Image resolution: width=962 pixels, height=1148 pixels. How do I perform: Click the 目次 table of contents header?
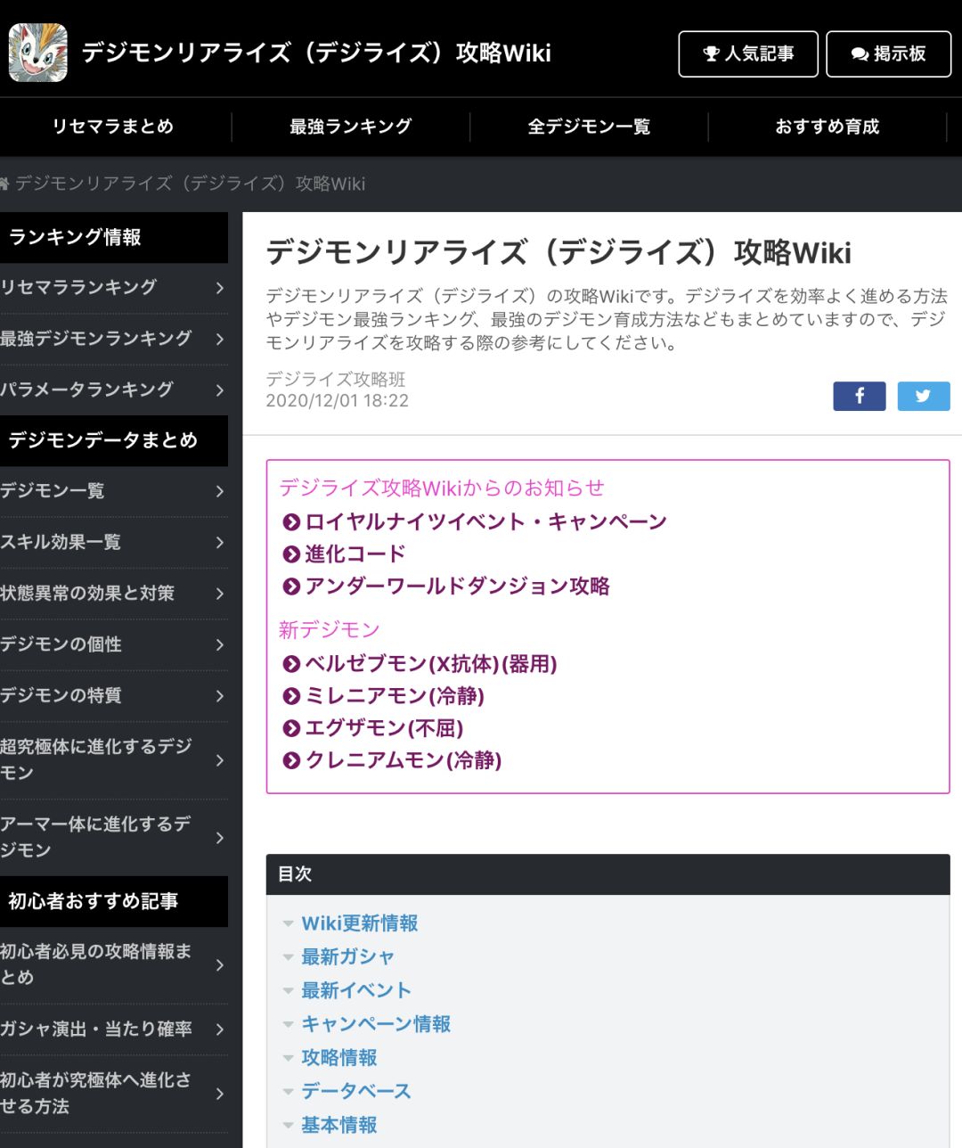pos(608,874)
